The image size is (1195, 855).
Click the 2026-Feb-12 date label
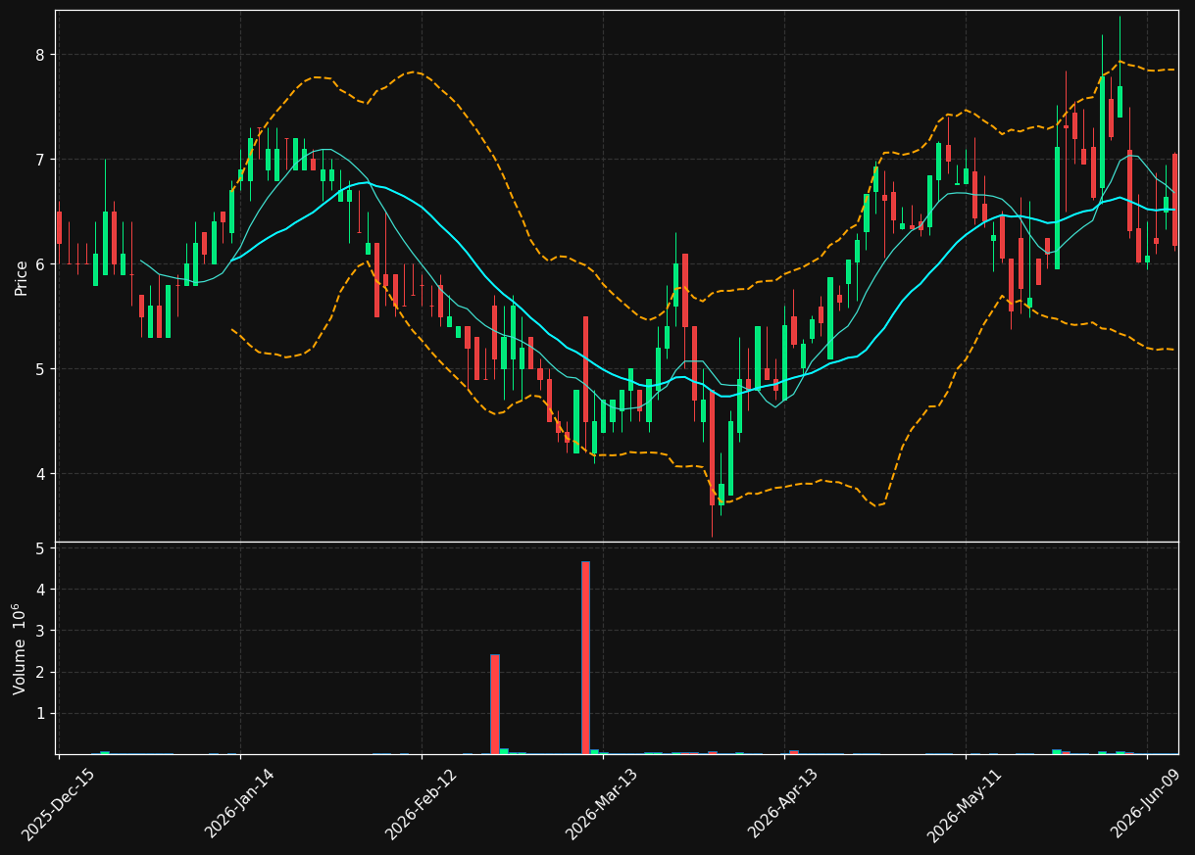pyautogui.click(x=422, y=804)
